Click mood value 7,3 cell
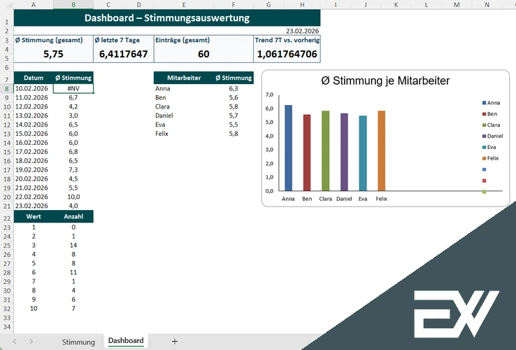 click(73, 169)
